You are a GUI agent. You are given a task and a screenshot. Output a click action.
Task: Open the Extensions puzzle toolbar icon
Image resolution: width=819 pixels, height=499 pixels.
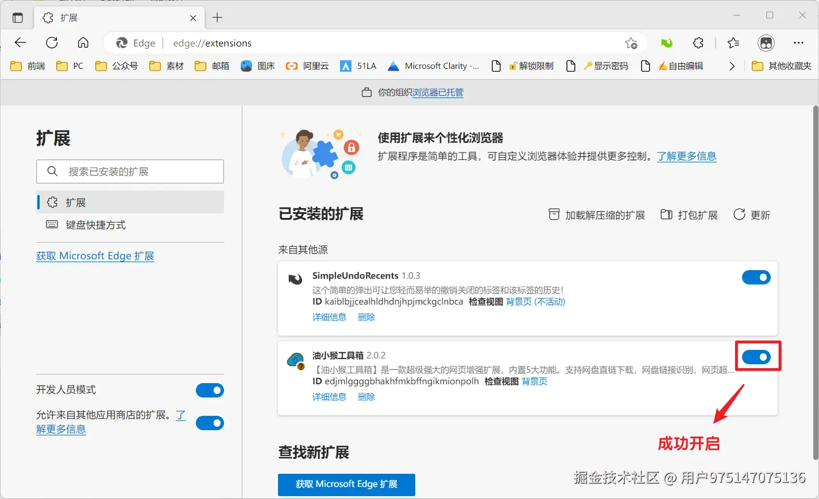click(x=698, y=43)
